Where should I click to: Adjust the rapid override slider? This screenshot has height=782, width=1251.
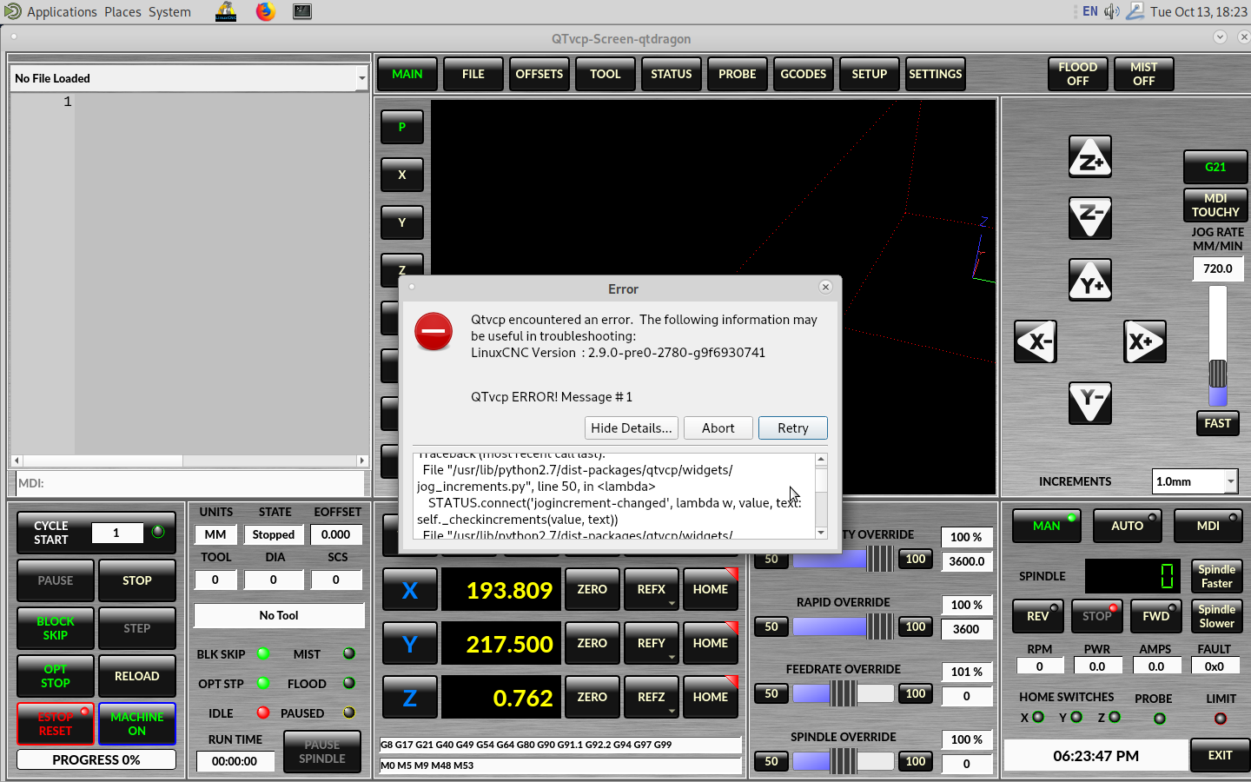point(844,626)
